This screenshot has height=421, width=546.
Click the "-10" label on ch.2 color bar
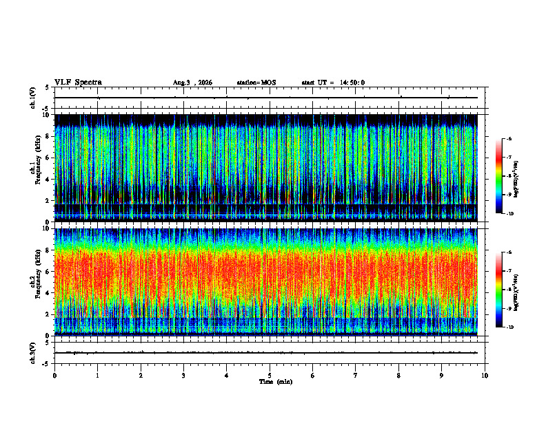tap(509, 327)
